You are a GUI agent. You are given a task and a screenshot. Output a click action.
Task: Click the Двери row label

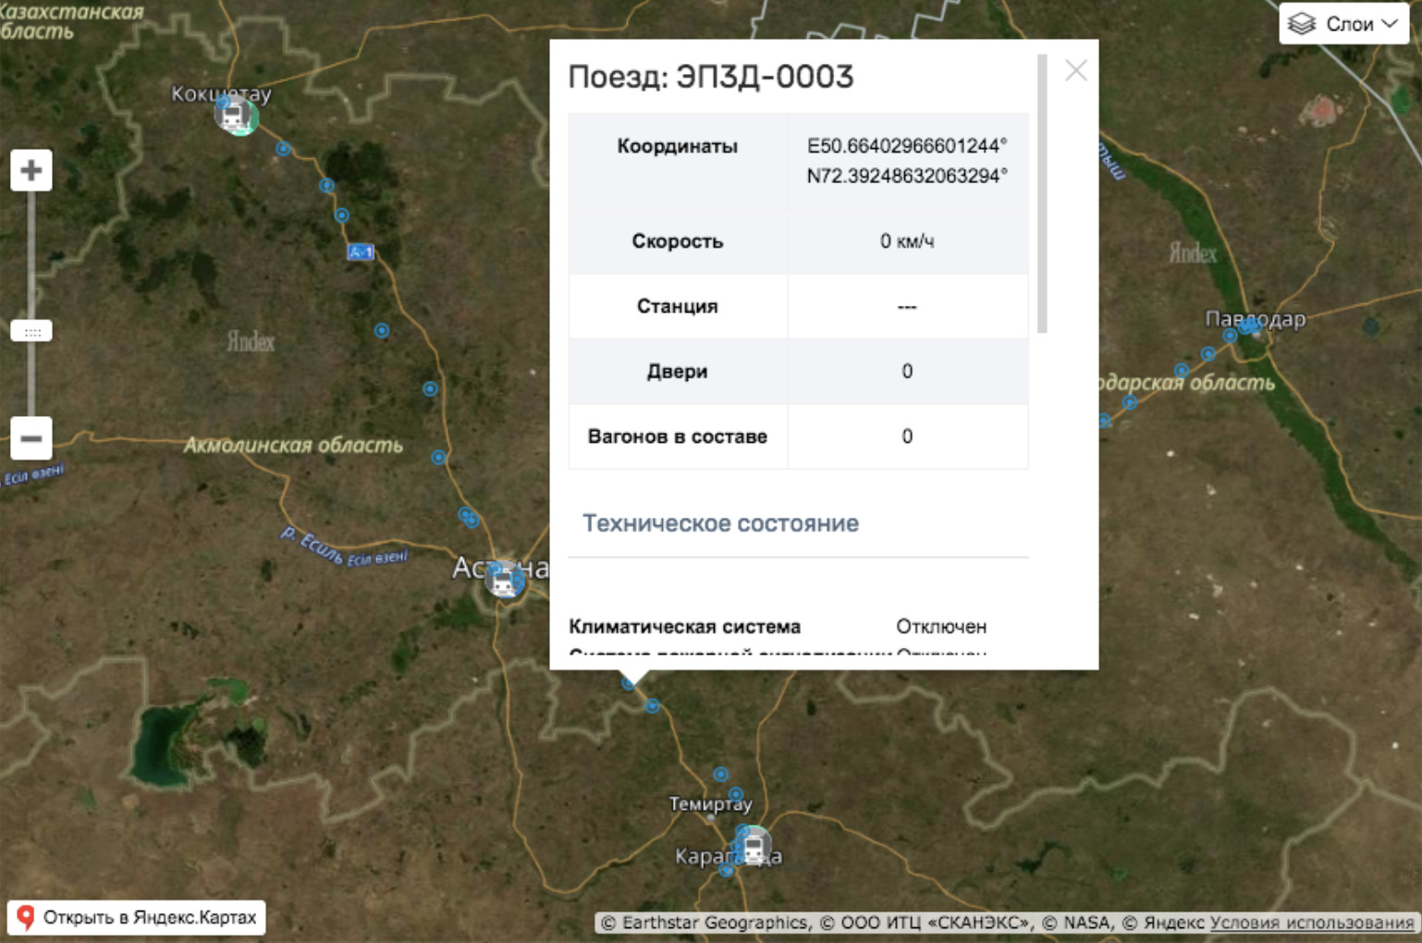coord(678,372)
